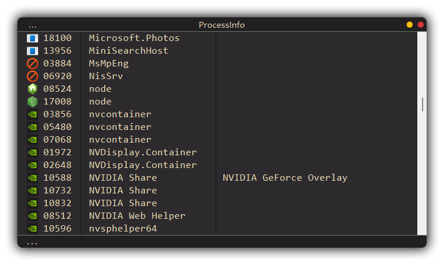The width and height of the screenshot is (444, 265).
Task: Click the MsMpEng defender icon
Action: point(32,64)
